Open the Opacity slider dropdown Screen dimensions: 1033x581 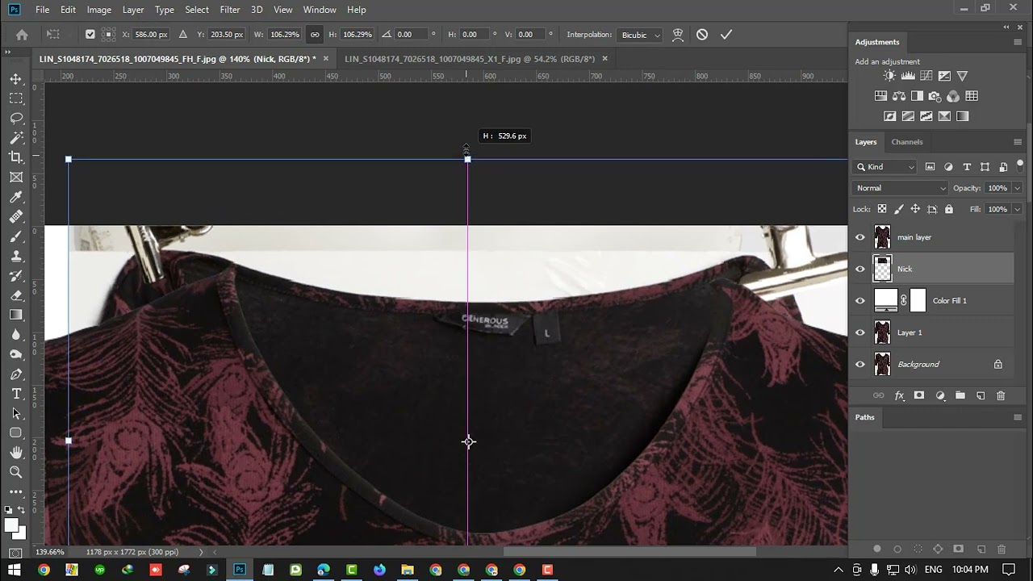1017,188
